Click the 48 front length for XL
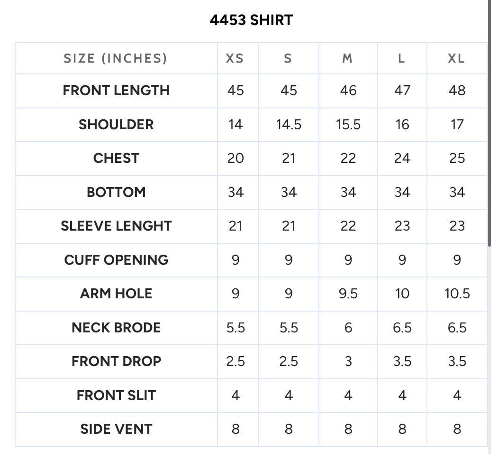The height and width of the screenshot is (465, 498). 457,90
